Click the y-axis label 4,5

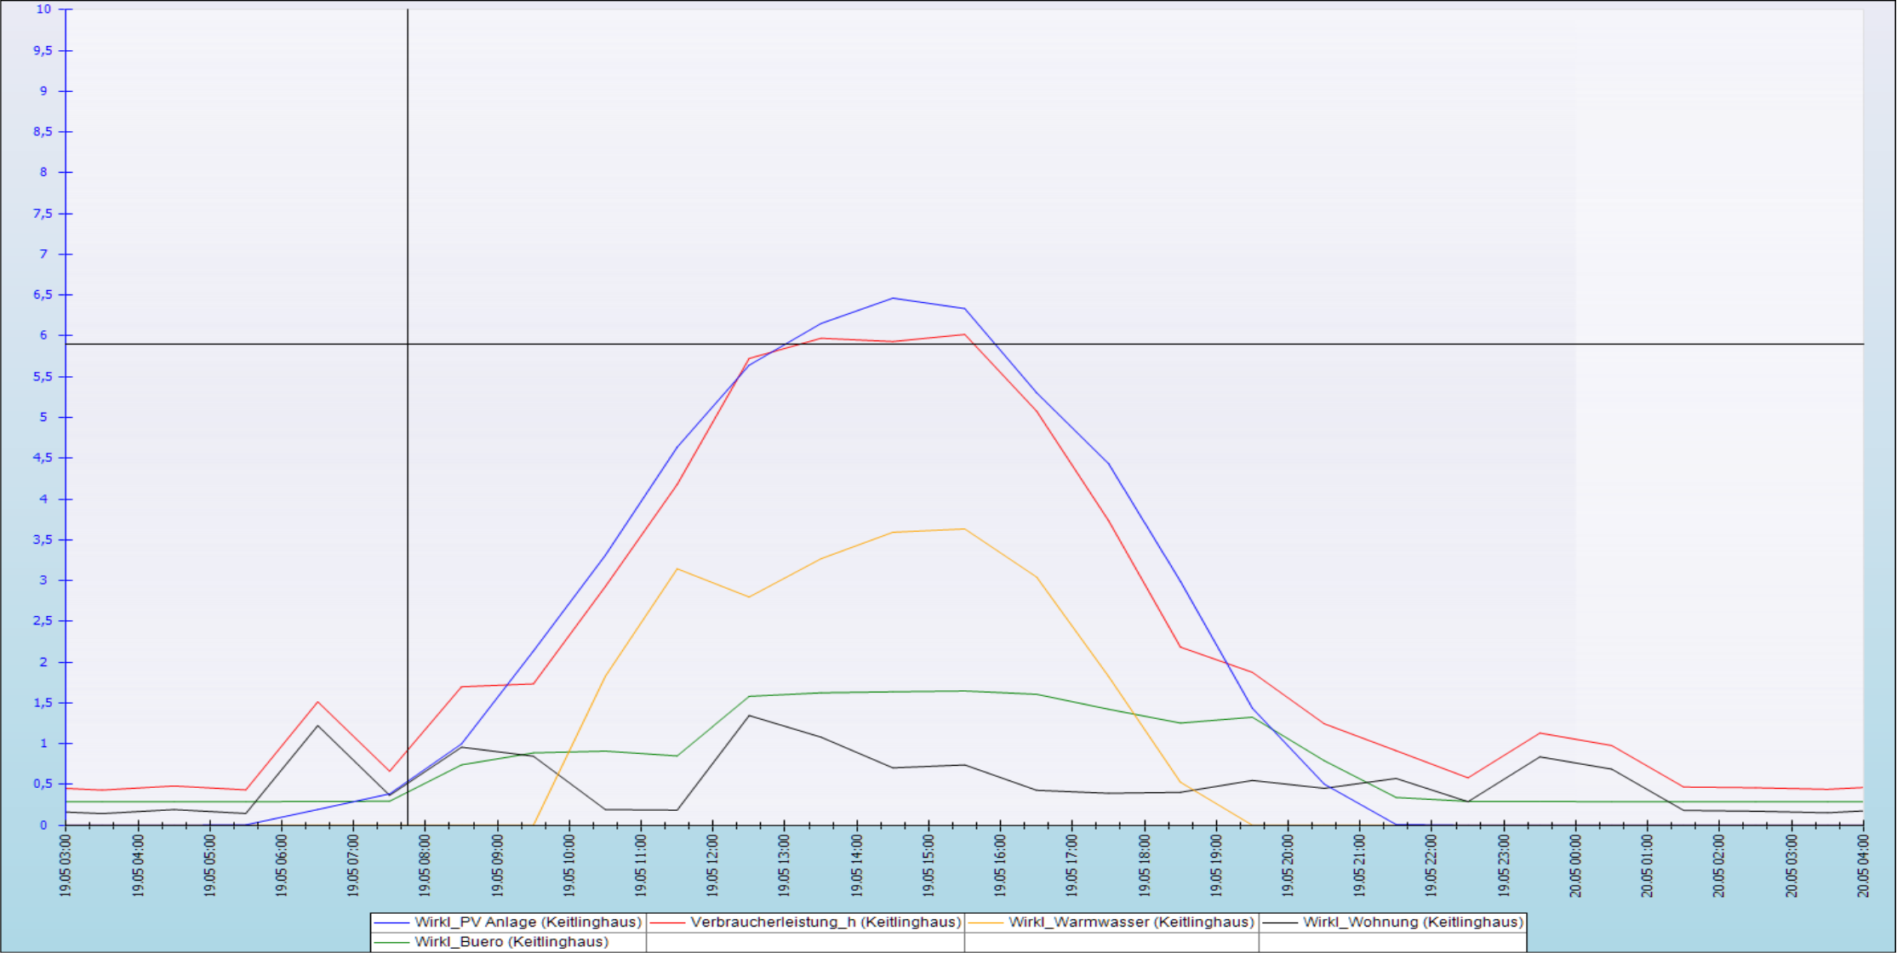[43, 458]
